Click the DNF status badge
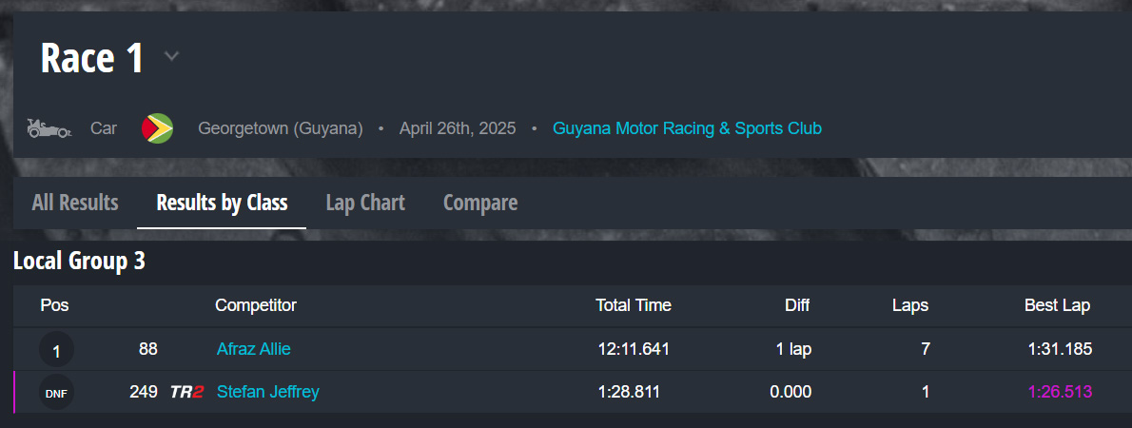Screen dimensions: 1132x428 (56, 392)
